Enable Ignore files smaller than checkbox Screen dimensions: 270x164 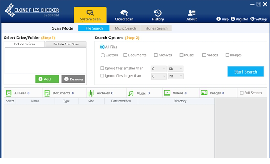(102, 69)
